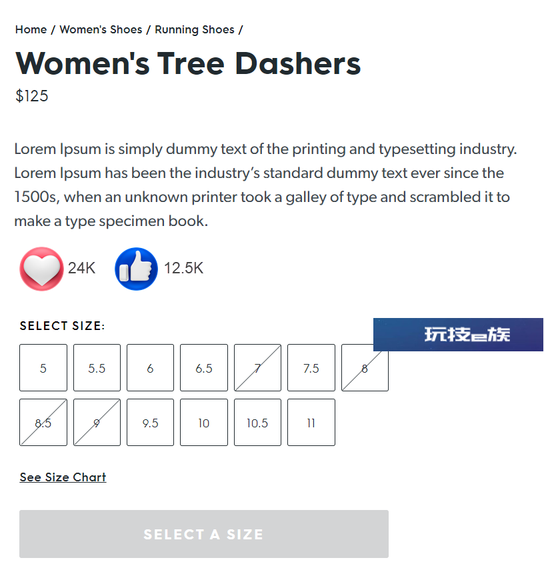Click the Select a Size button
This screenshot has width=544, height=568.
click(204, 534)
